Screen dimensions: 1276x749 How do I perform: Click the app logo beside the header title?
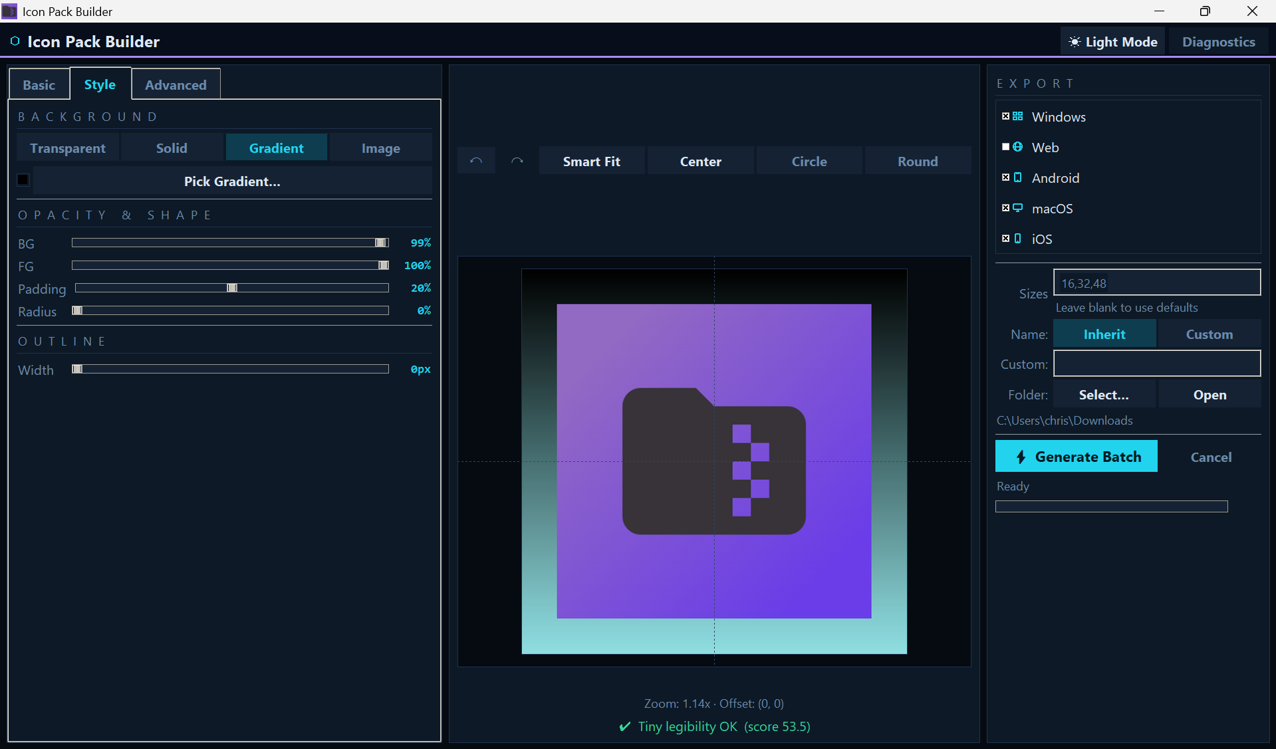(15, 41)
